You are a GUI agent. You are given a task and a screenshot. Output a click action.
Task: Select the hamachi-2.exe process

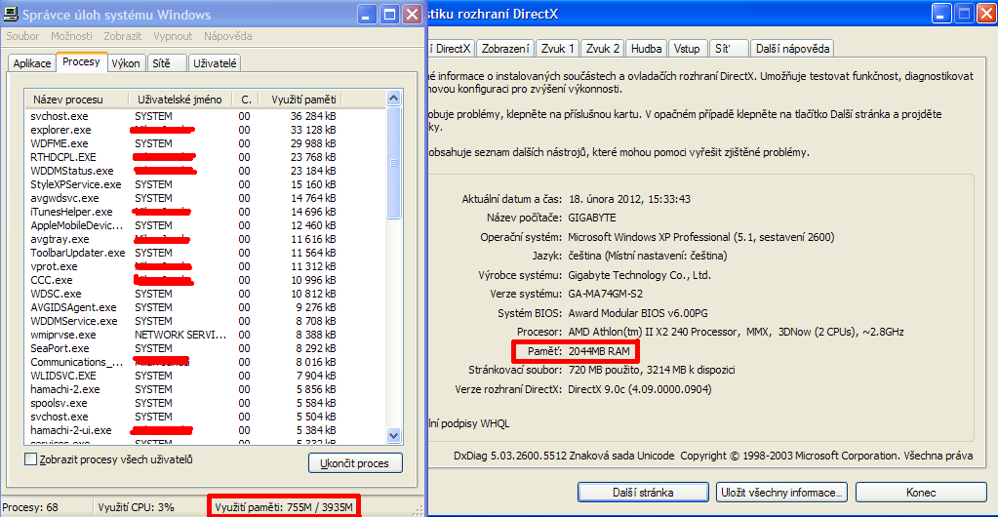pos(205,389)
